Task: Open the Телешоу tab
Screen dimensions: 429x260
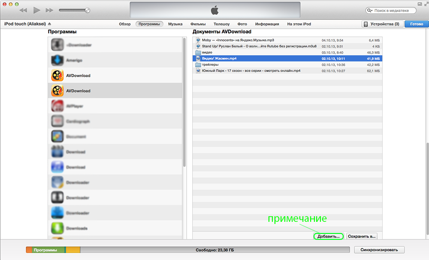Action: 222,24
